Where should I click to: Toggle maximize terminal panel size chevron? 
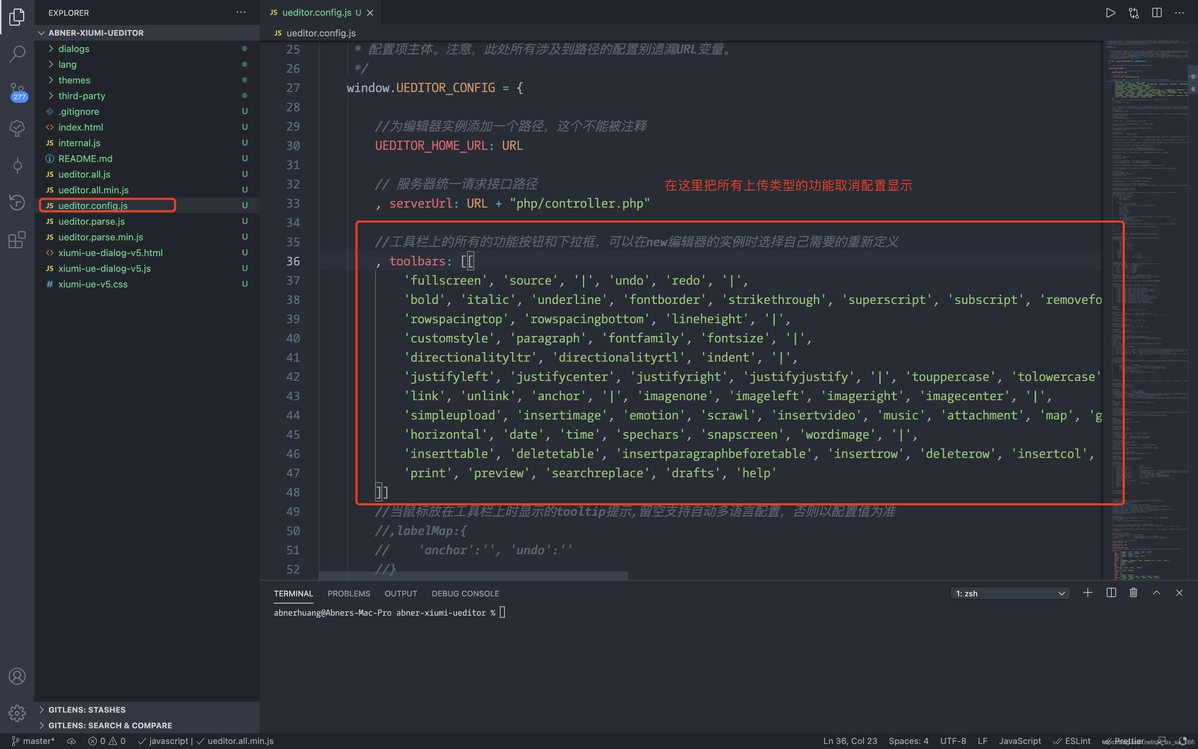tap(1156, 593)
